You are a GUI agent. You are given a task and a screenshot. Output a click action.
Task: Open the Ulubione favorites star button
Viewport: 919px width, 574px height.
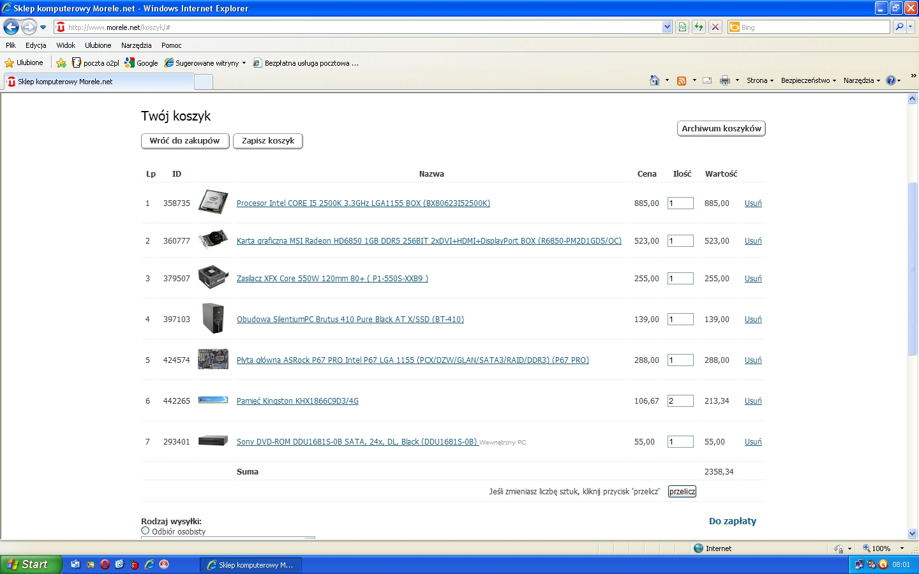(24, 63)
